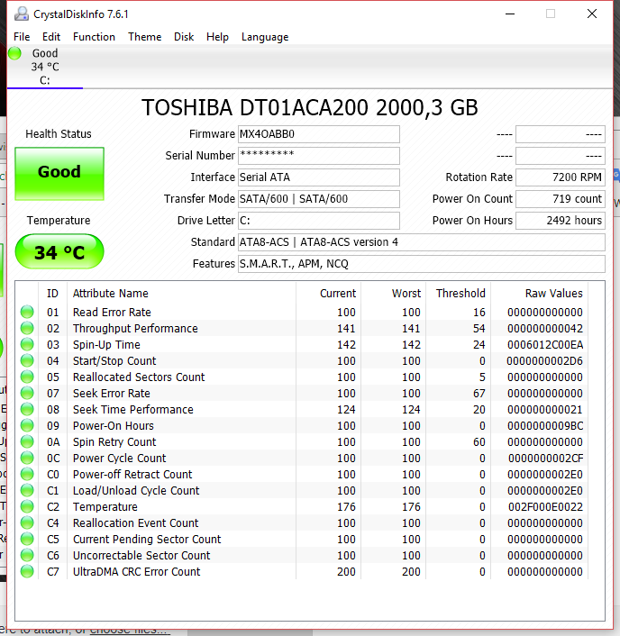Click raw value 0000000009BC

[x=545, y=426]
